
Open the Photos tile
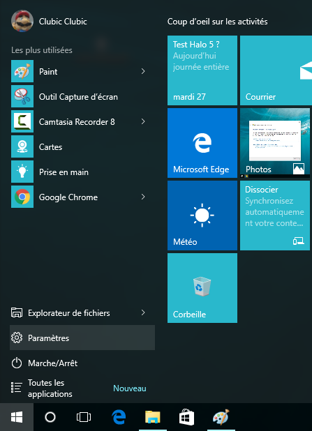coord(275,143)
